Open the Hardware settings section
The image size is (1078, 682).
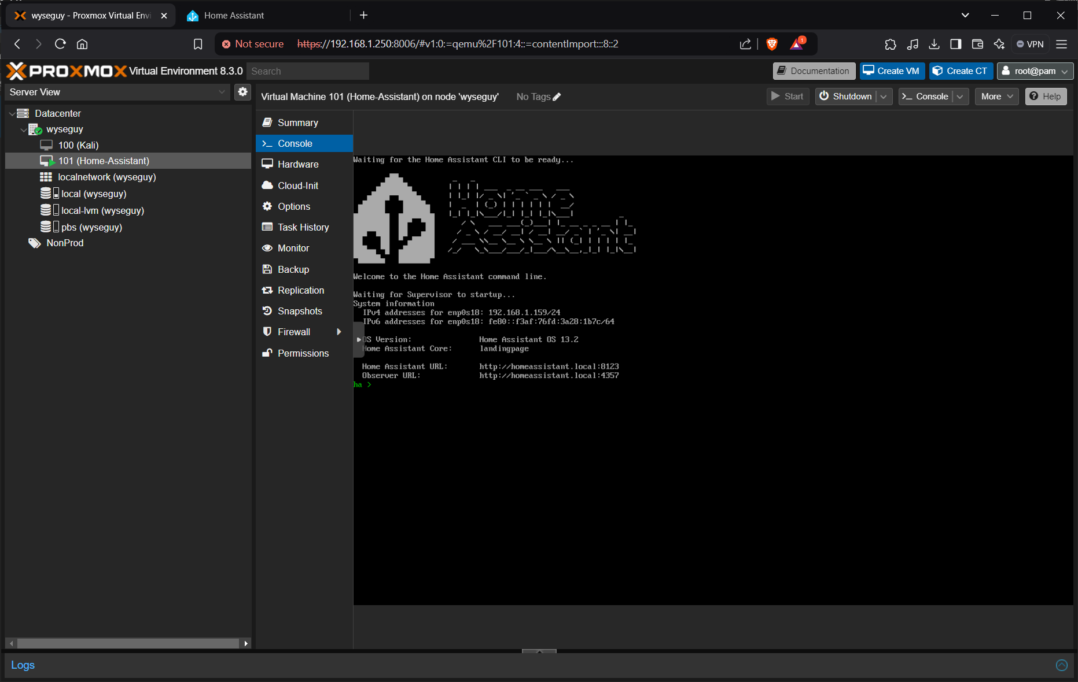click(304, 164)
